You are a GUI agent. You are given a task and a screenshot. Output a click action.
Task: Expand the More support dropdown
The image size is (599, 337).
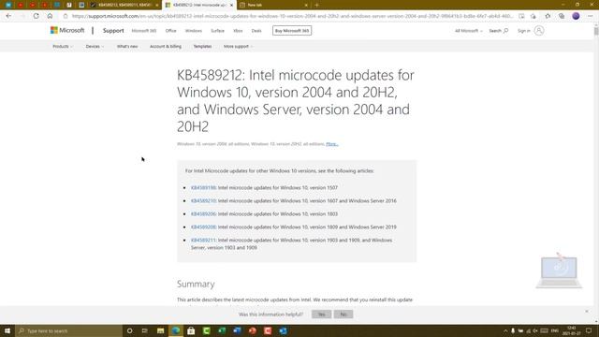pyautogui.click(x=239, y=46)
